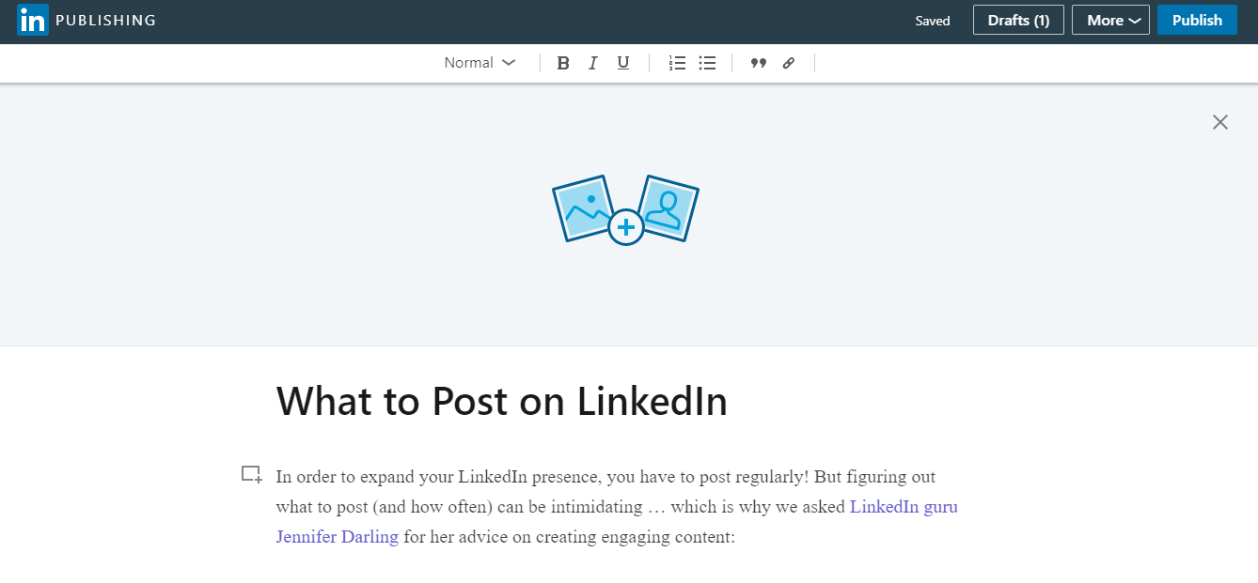Click the Saved status text

click(933, 21)
